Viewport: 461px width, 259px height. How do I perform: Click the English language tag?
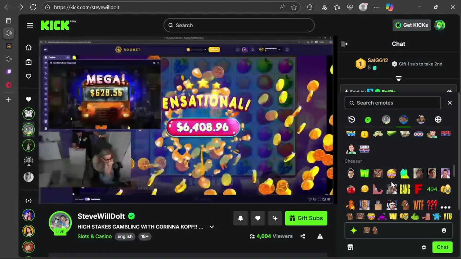pyautogui.click(x=125, y=236)
